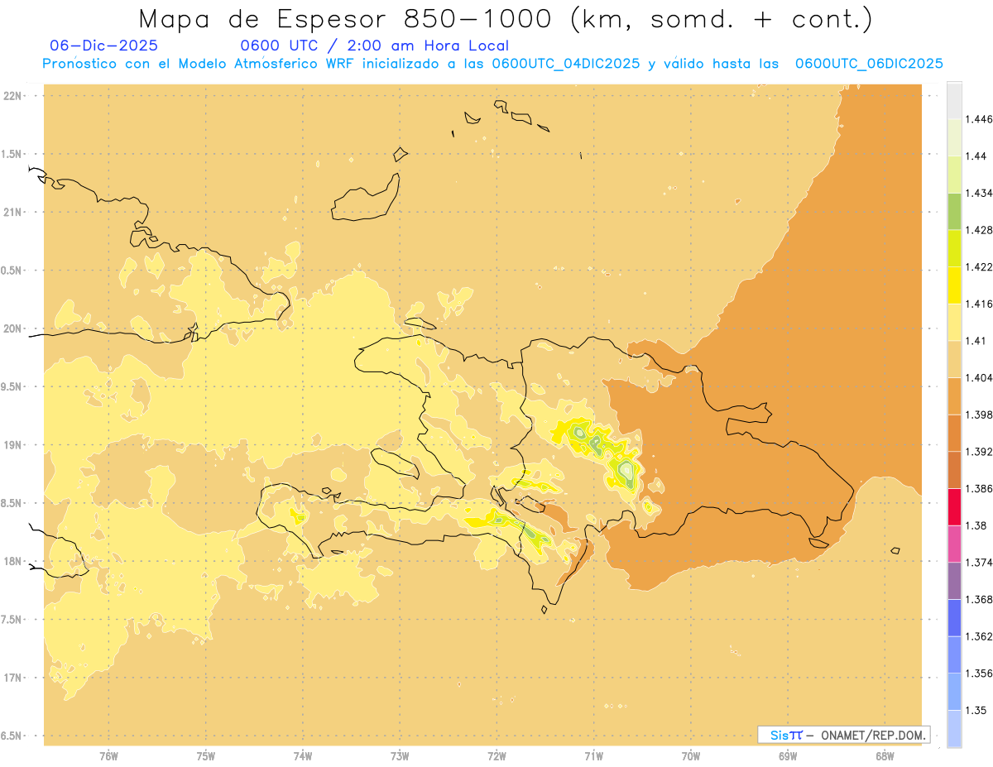Image resolution: width=993 pixels, height=767 pixels.
Task: Click the 74W longitude label
Action: click(x=303, y=755)
